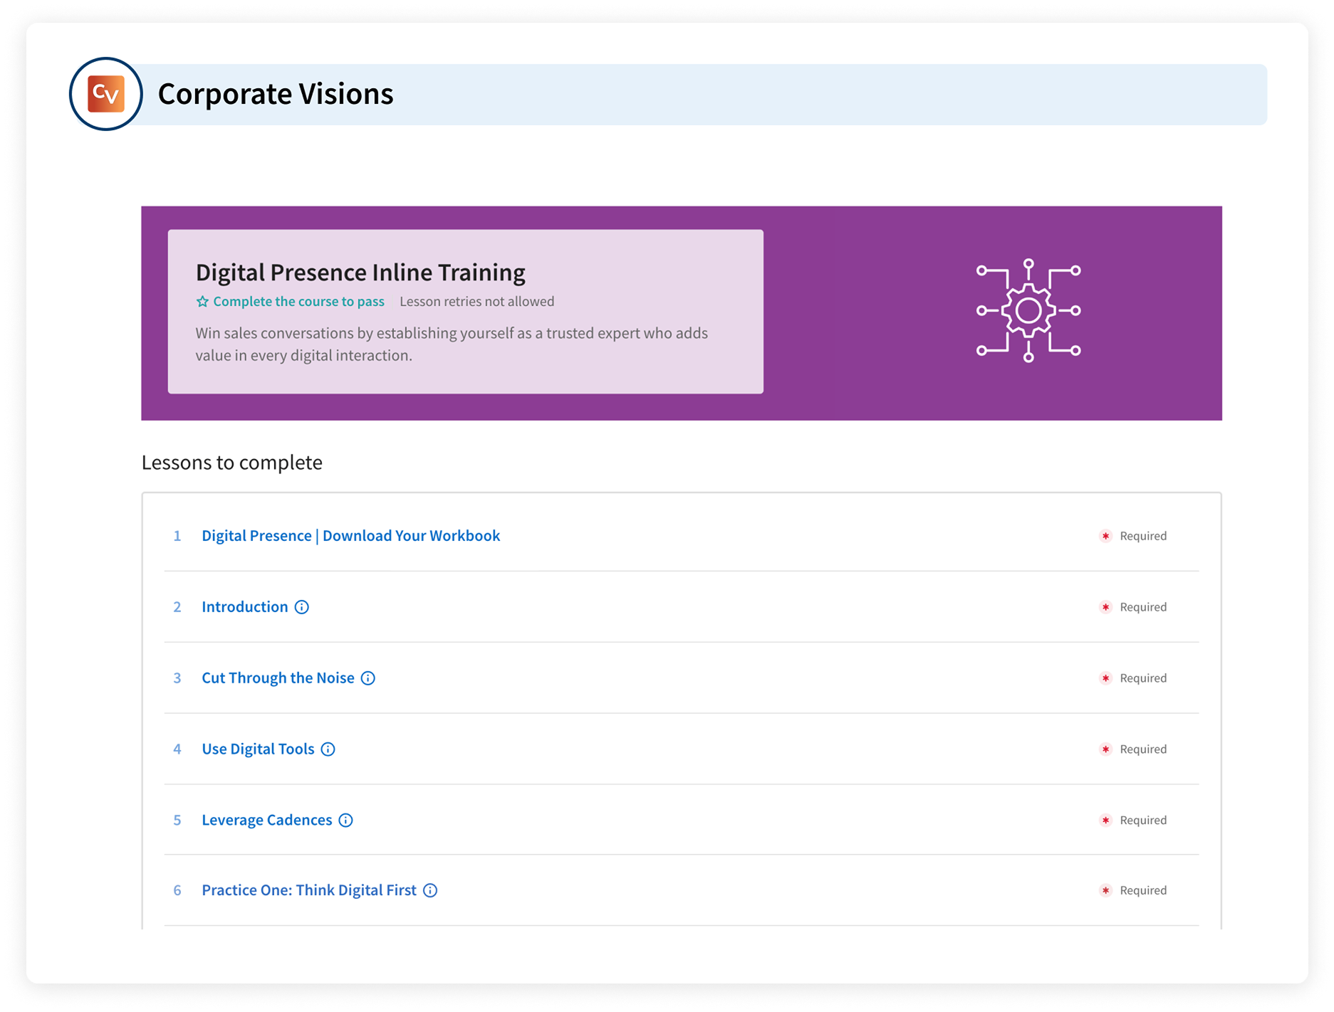Click red asterisk on Introduction row
Screen dimensions: 1334x1012
pos(1105,607)
